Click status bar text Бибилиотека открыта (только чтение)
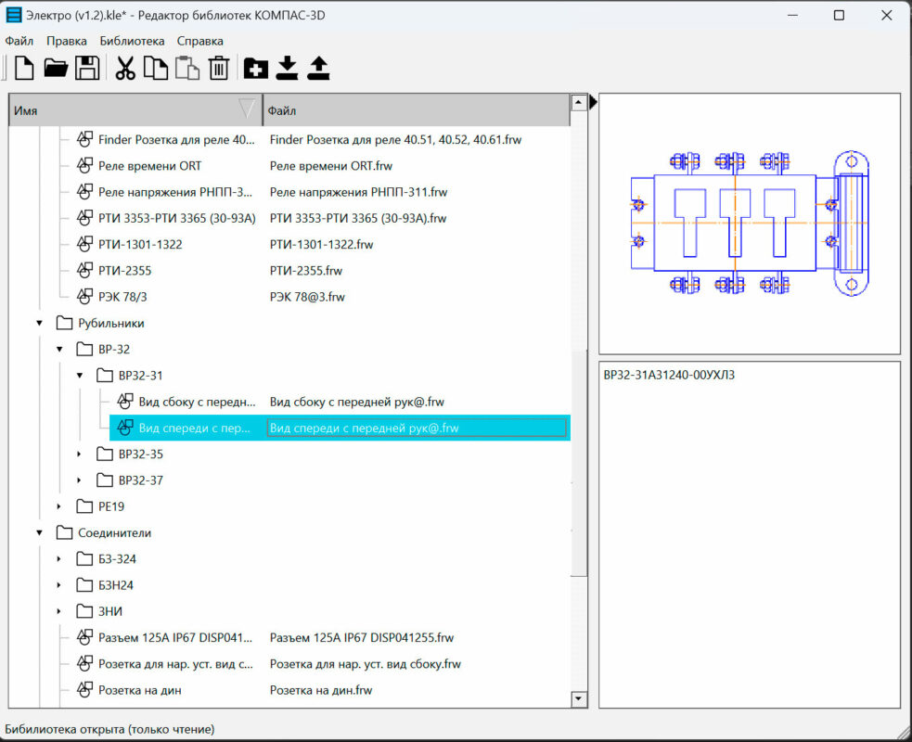This screenshot has height=742, width=912. tap(109, 729)
